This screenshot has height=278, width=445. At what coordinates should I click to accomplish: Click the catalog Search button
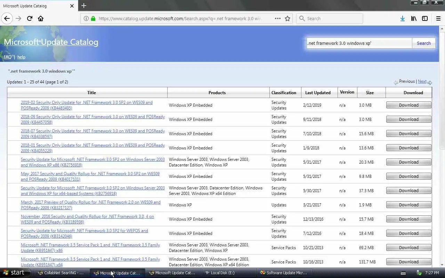pyautogui.click(x=423, y=43)
